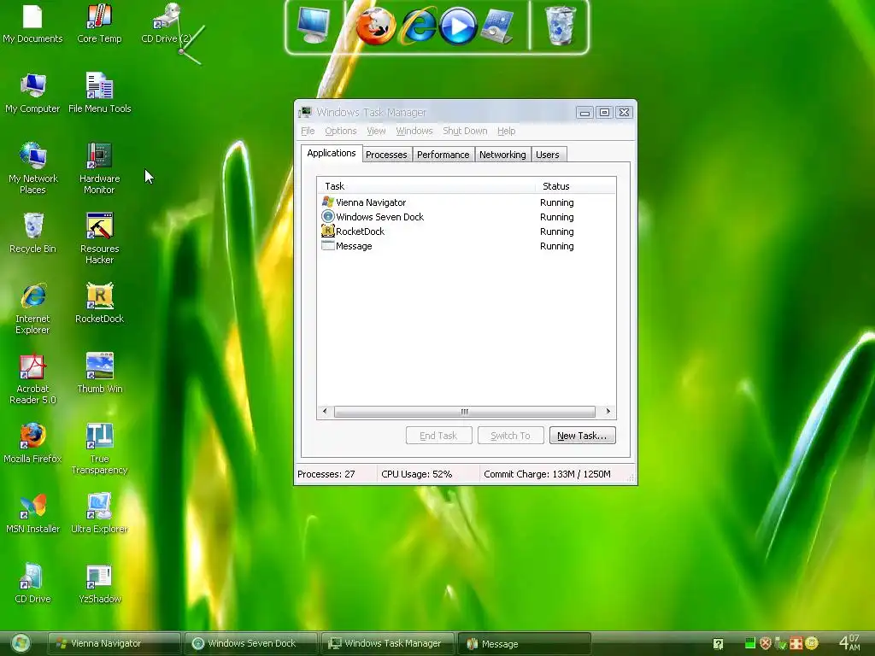Open media player icon in dock
875x656 pixels.
(x=458, y=26)
